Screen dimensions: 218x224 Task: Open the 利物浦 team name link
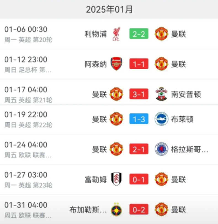(x=95, y=34)
